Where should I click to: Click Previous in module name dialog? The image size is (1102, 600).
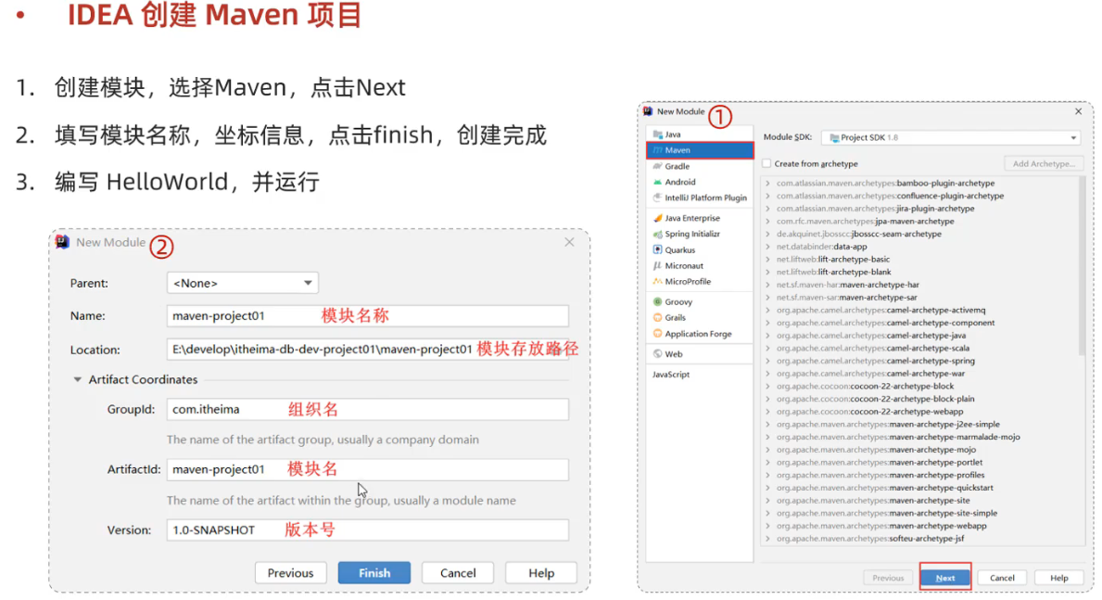point(290,573)
